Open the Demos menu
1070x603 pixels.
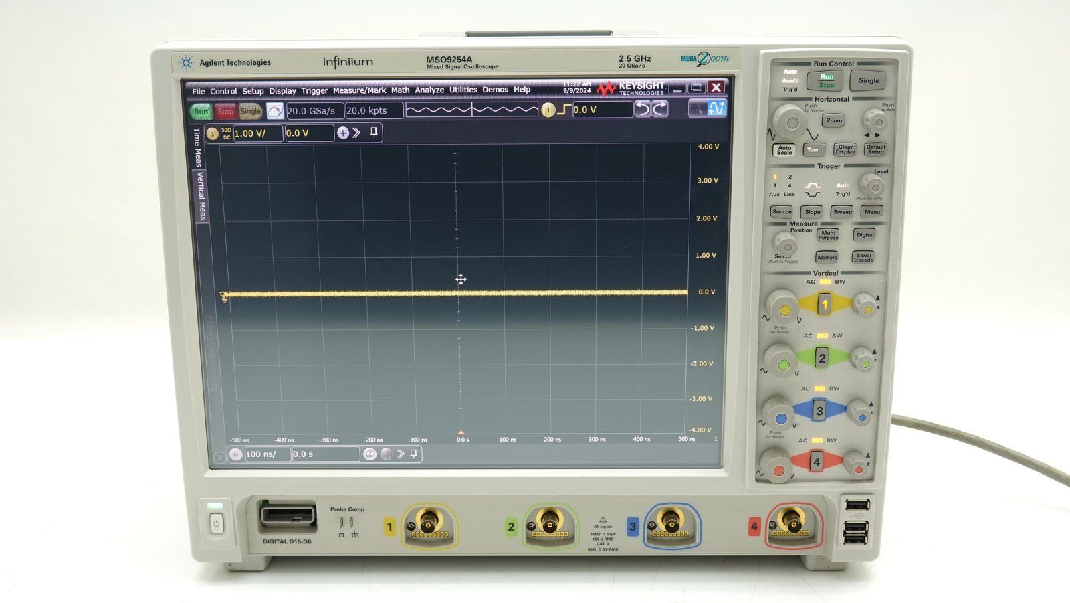coord(496,90)
